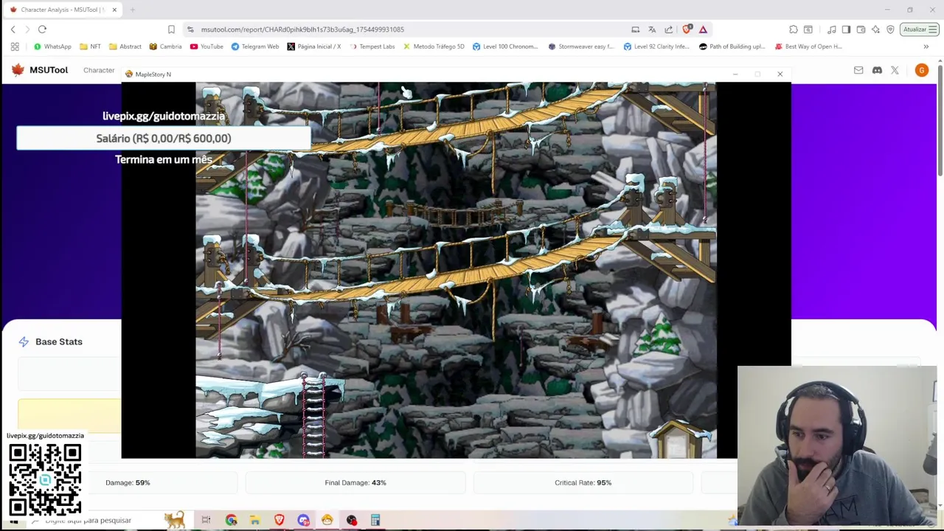The width and height of the screenshot is (944, 531).
Task: Open Calculator from the taskbar
Action: click(x=375, y=521)
